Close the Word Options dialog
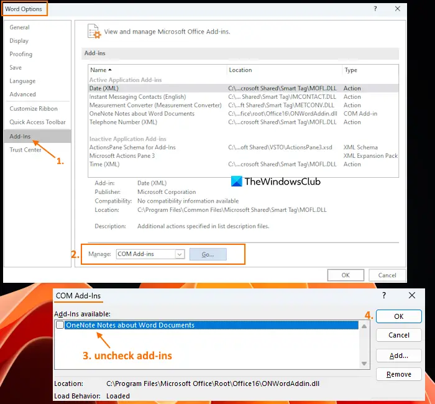 pyautogui.click(x=398, y=9)
